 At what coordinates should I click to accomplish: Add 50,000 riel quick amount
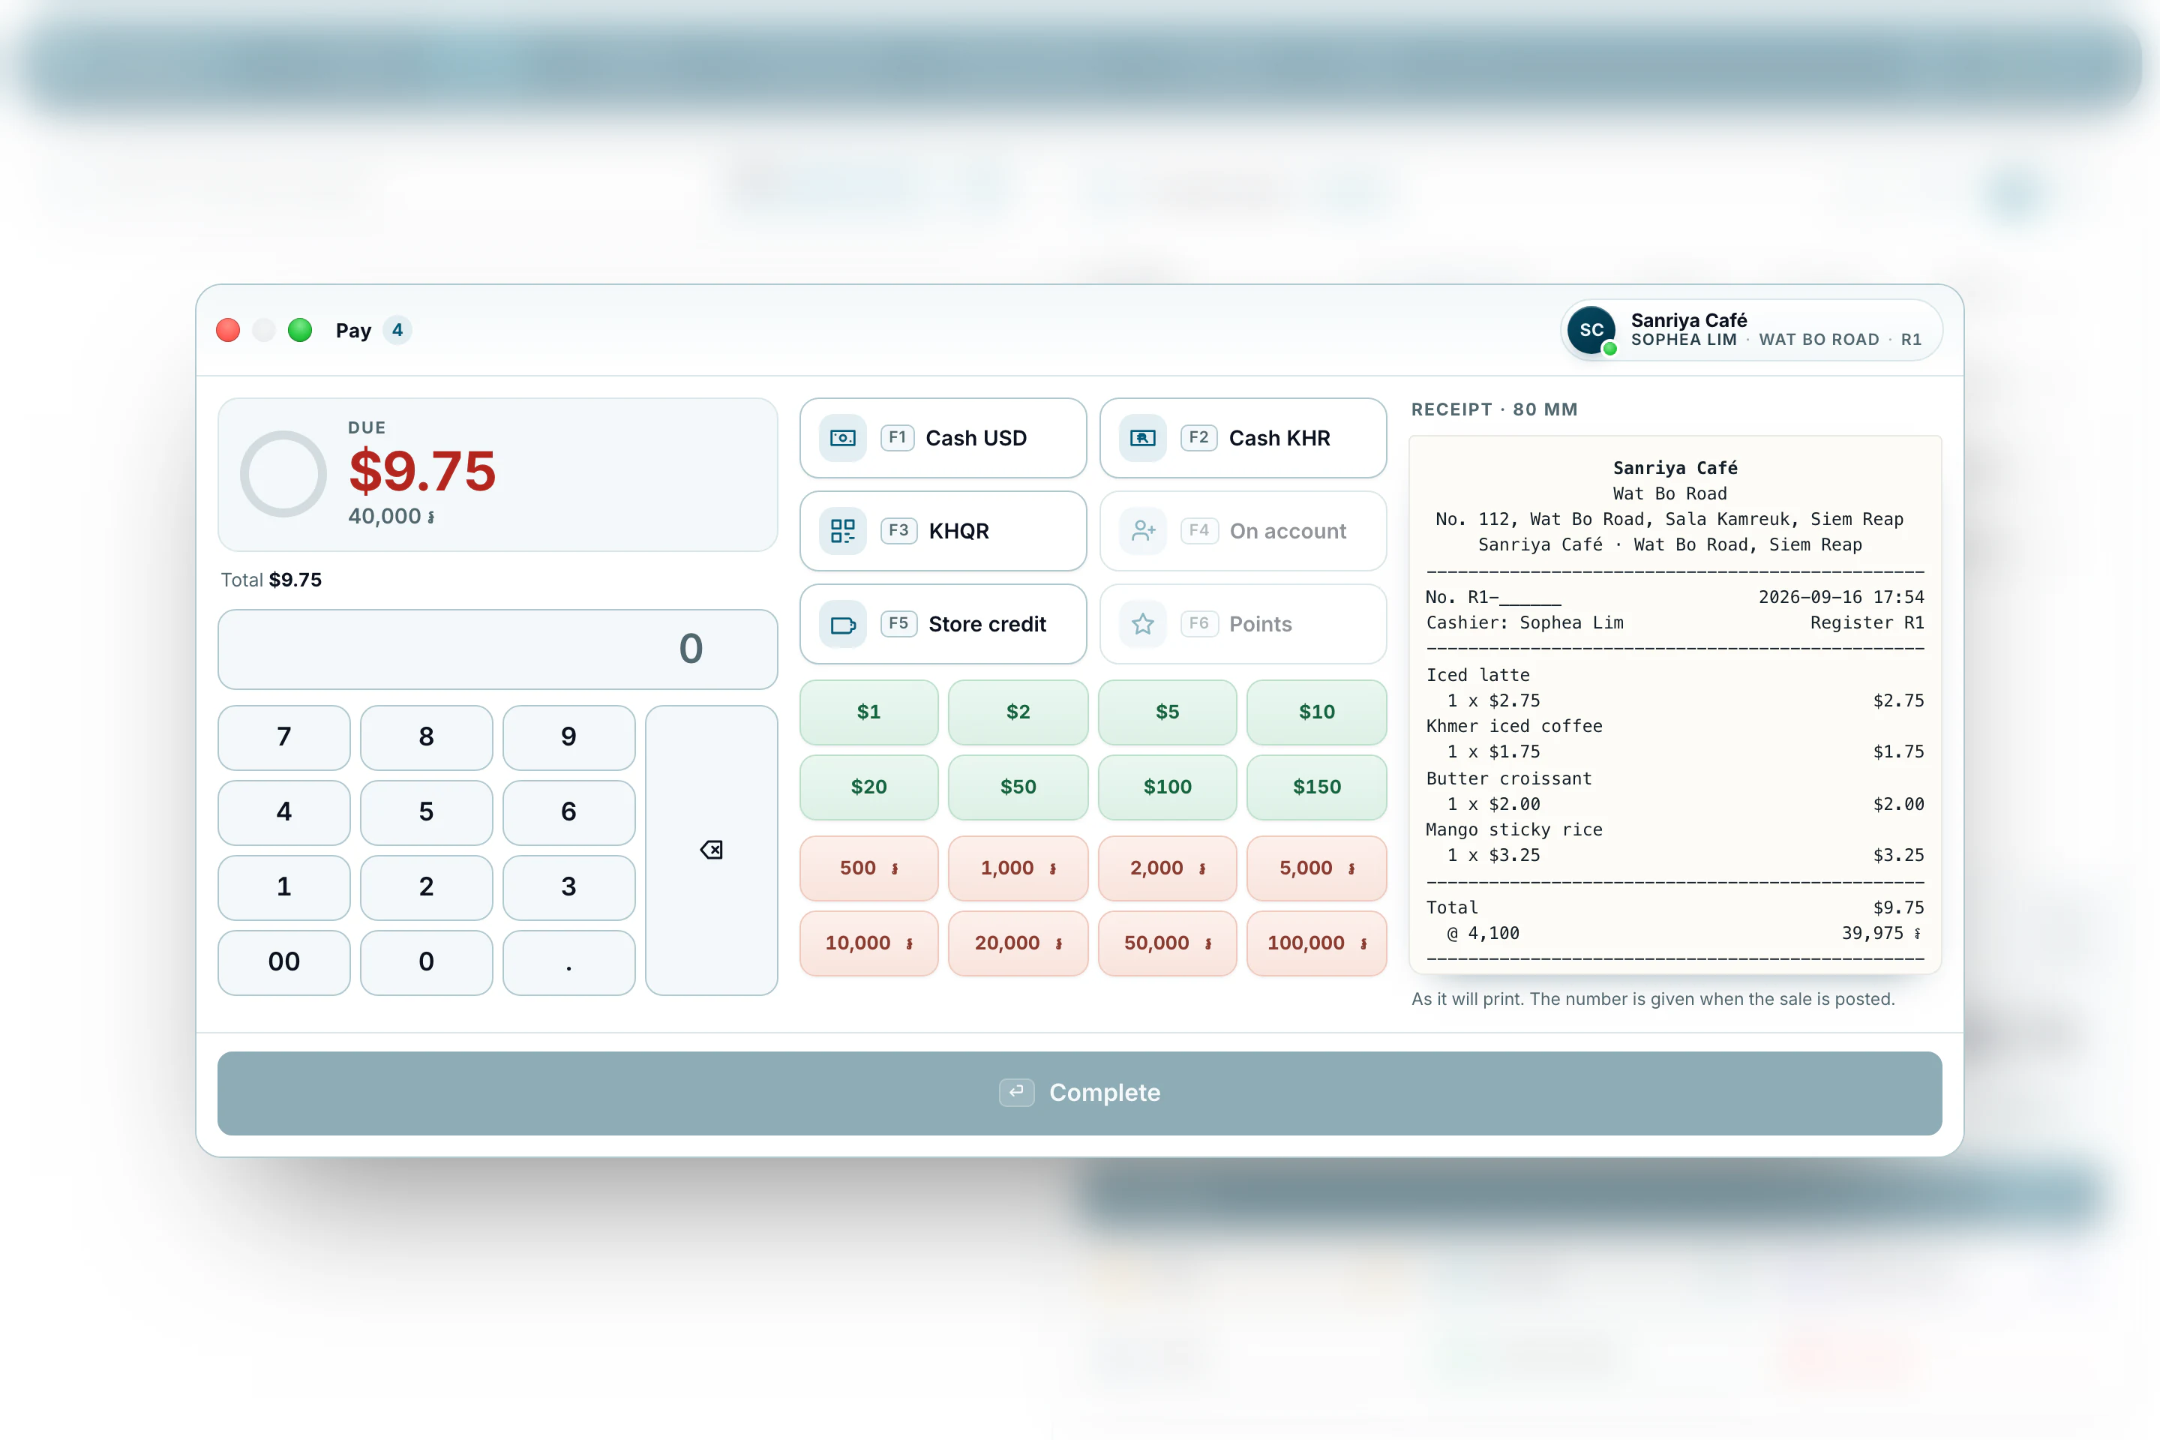coord(1167,943)
